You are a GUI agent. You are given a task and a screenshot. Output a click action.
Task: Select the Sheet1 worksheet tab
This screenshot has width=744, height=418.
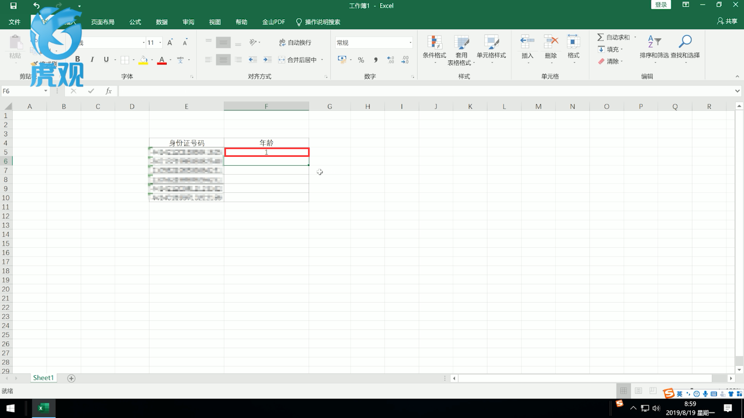tap(43, 378)
